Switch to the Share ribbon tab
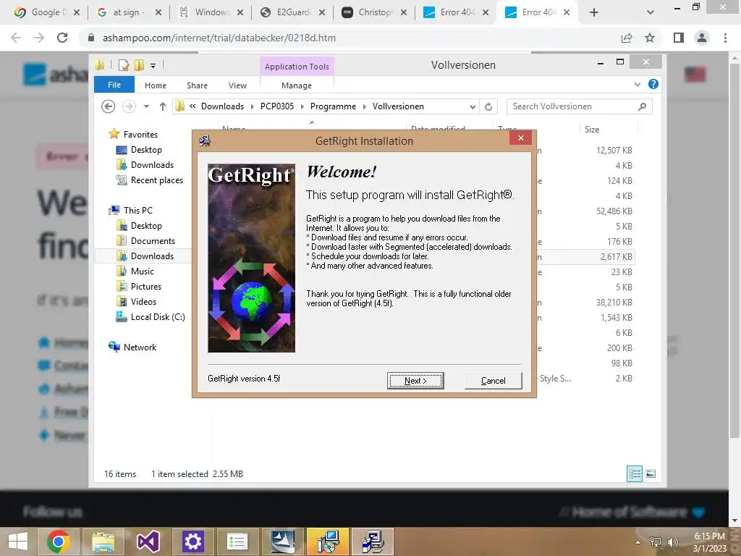Image resolution: width=741 pixels, height=556 pixels. pyautogui.click(x=197, y=85)
